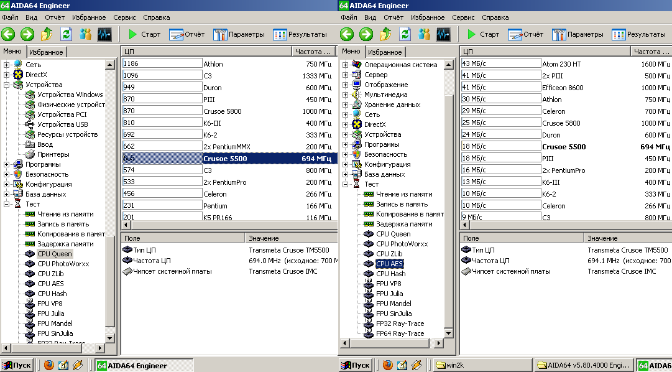Image resolution: width=672 pixels, height=372 pixels.
Task: Expand Хранение данных node in right tree
Action: [346, 105]
